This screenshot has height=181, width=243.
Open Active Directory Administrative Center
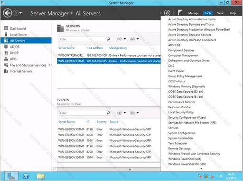pos(192,19)
